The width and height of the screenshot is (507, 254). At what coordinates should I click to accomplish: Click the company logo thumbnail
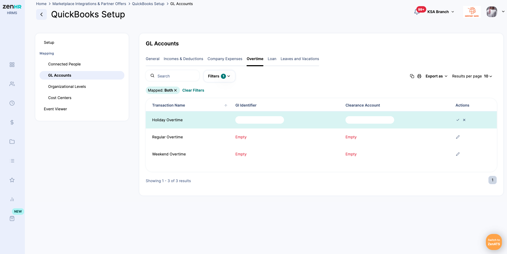(472, 12)
